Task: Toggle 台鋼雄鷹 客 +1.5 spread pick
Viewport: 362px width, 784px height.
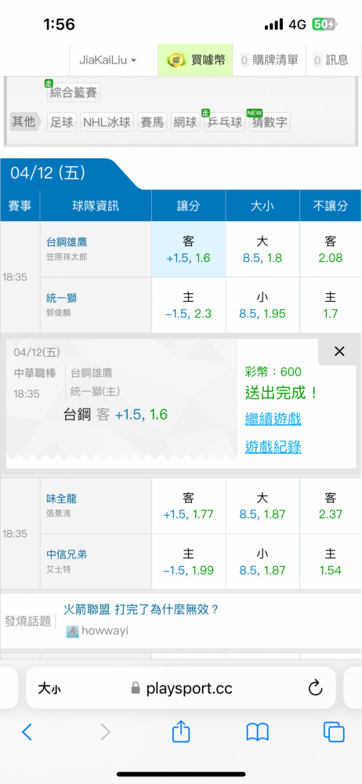Action: coord(188,249)
